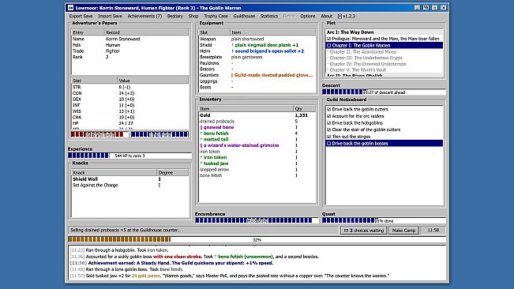Select Chapter II: The Abandoned Mines tree entry
This screenshot has width=514, height=289.
coord(362,52)
